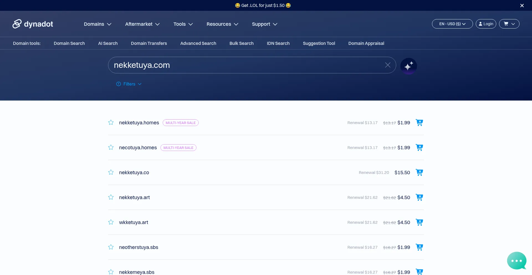The width and height of the screenshot is (532, 275).
Task: Toggle favorite star for nekkemeya.sbs
Action: point(111,272)
